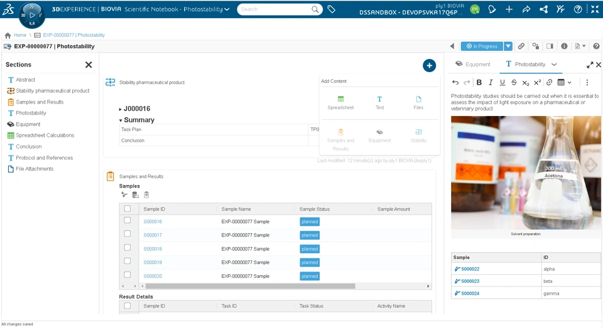Image resolution: width=603 pixels, height=328 pixels.
Task: Click the Samples table horizontal scrollbar
Action: tap(251, 286)
